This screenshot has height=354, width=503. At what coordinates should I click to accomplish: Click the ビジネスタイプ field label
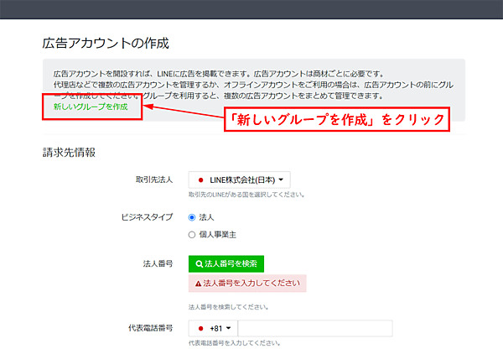click(x=147, y=217)
